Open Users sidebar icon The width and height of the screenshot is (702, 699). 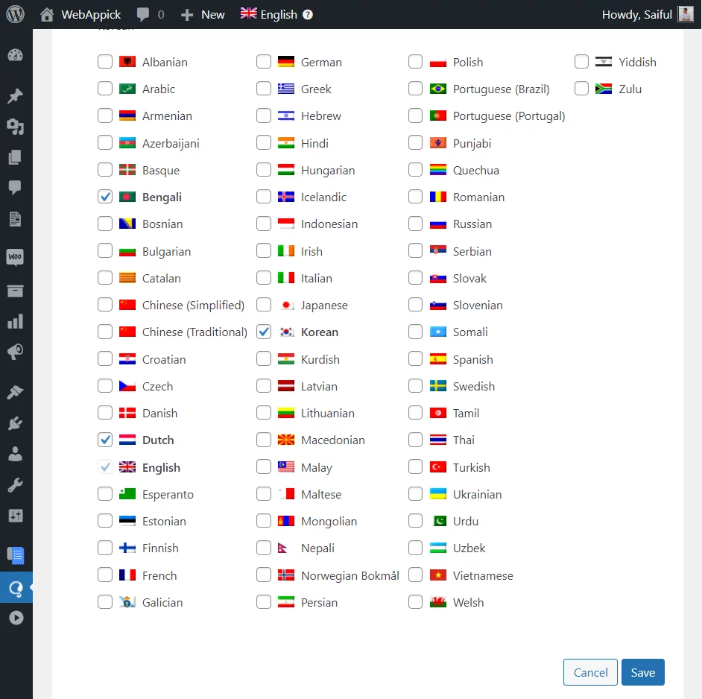click(x=15, y=454)
